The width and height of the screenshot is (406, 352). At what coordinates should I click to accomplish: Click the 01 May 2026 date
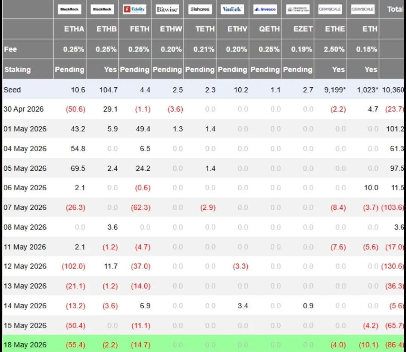point(25,129)
